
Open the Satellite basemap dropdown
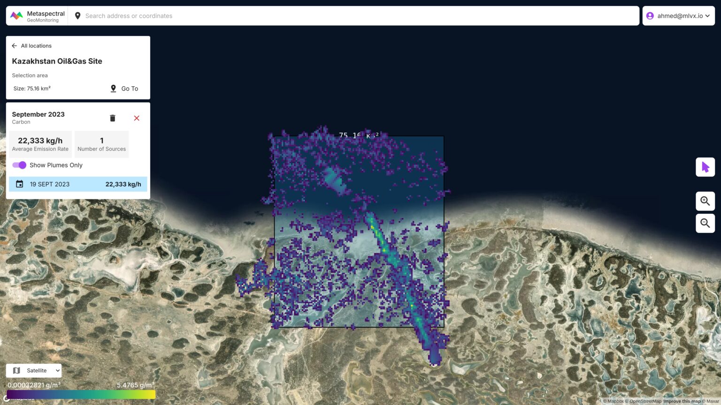click(33, 370)
